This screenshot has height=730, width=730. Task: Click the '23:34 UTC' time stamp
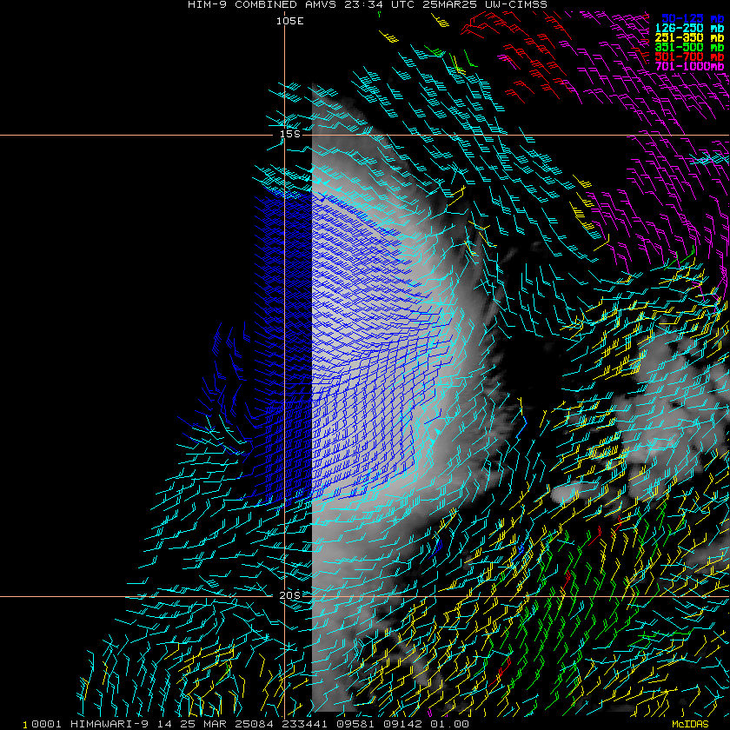[x=382, y=4]
